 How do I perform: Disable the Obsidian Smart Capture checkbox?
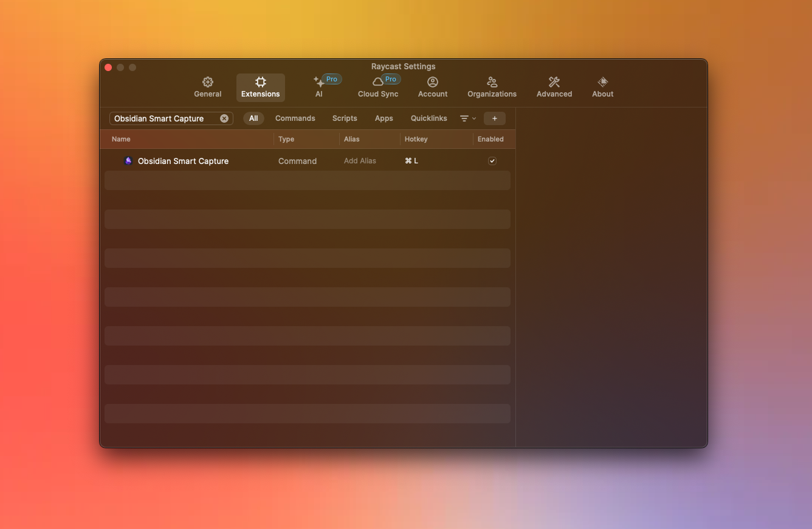click(x=492, y=161)
